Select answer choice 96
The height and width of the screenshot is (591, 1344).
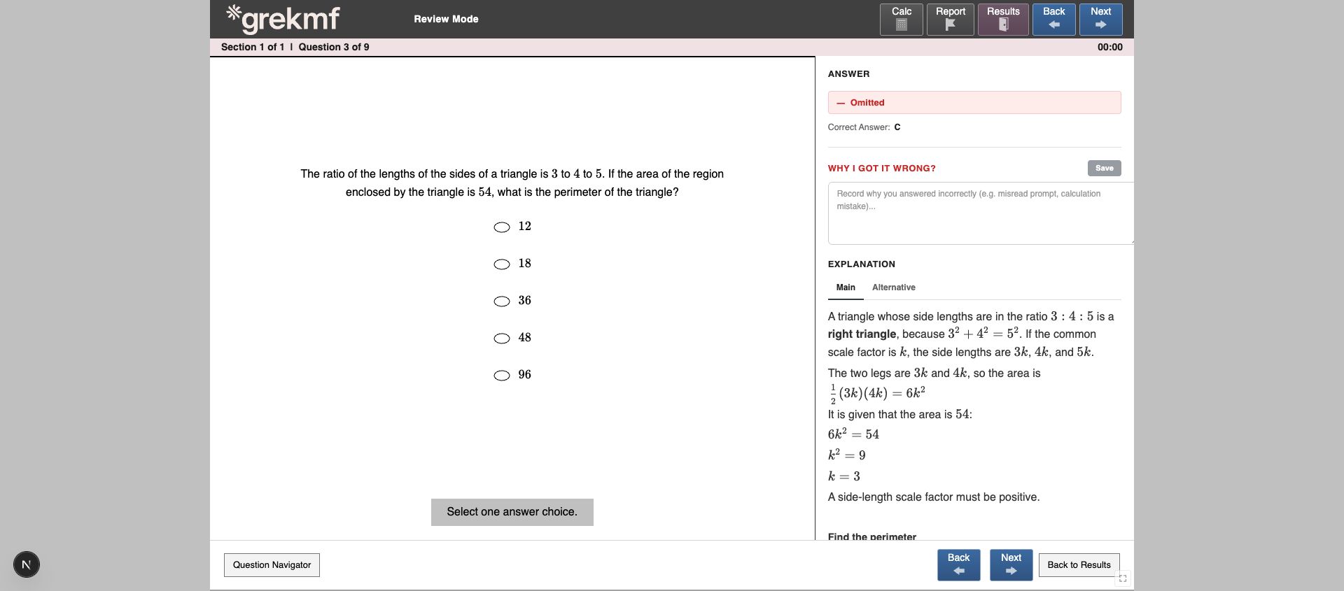point(502,376)
